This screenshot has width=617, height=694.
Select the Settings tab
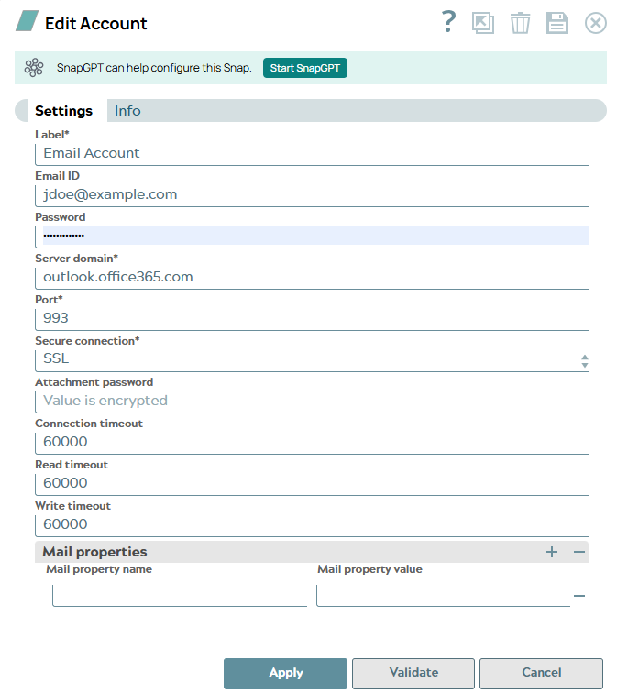click(x=63, y=111)
